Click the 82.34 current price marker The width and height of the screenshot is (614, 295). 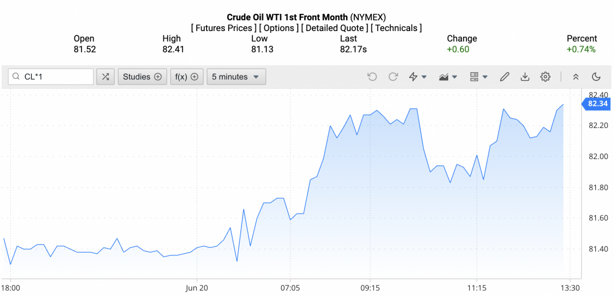click(x=597, y=104)
